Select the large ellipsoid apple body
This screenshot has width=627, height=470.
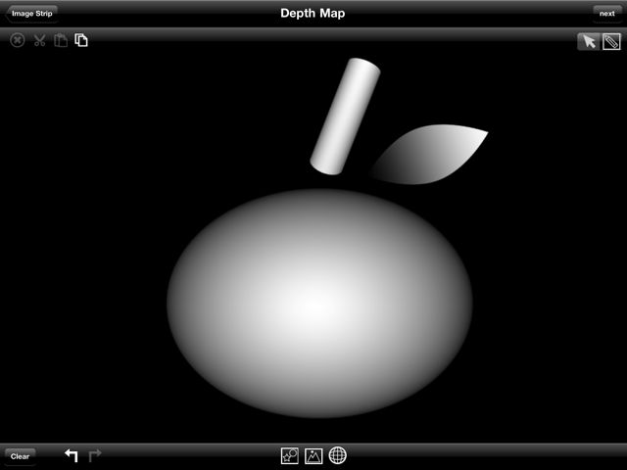click(319, 304)
